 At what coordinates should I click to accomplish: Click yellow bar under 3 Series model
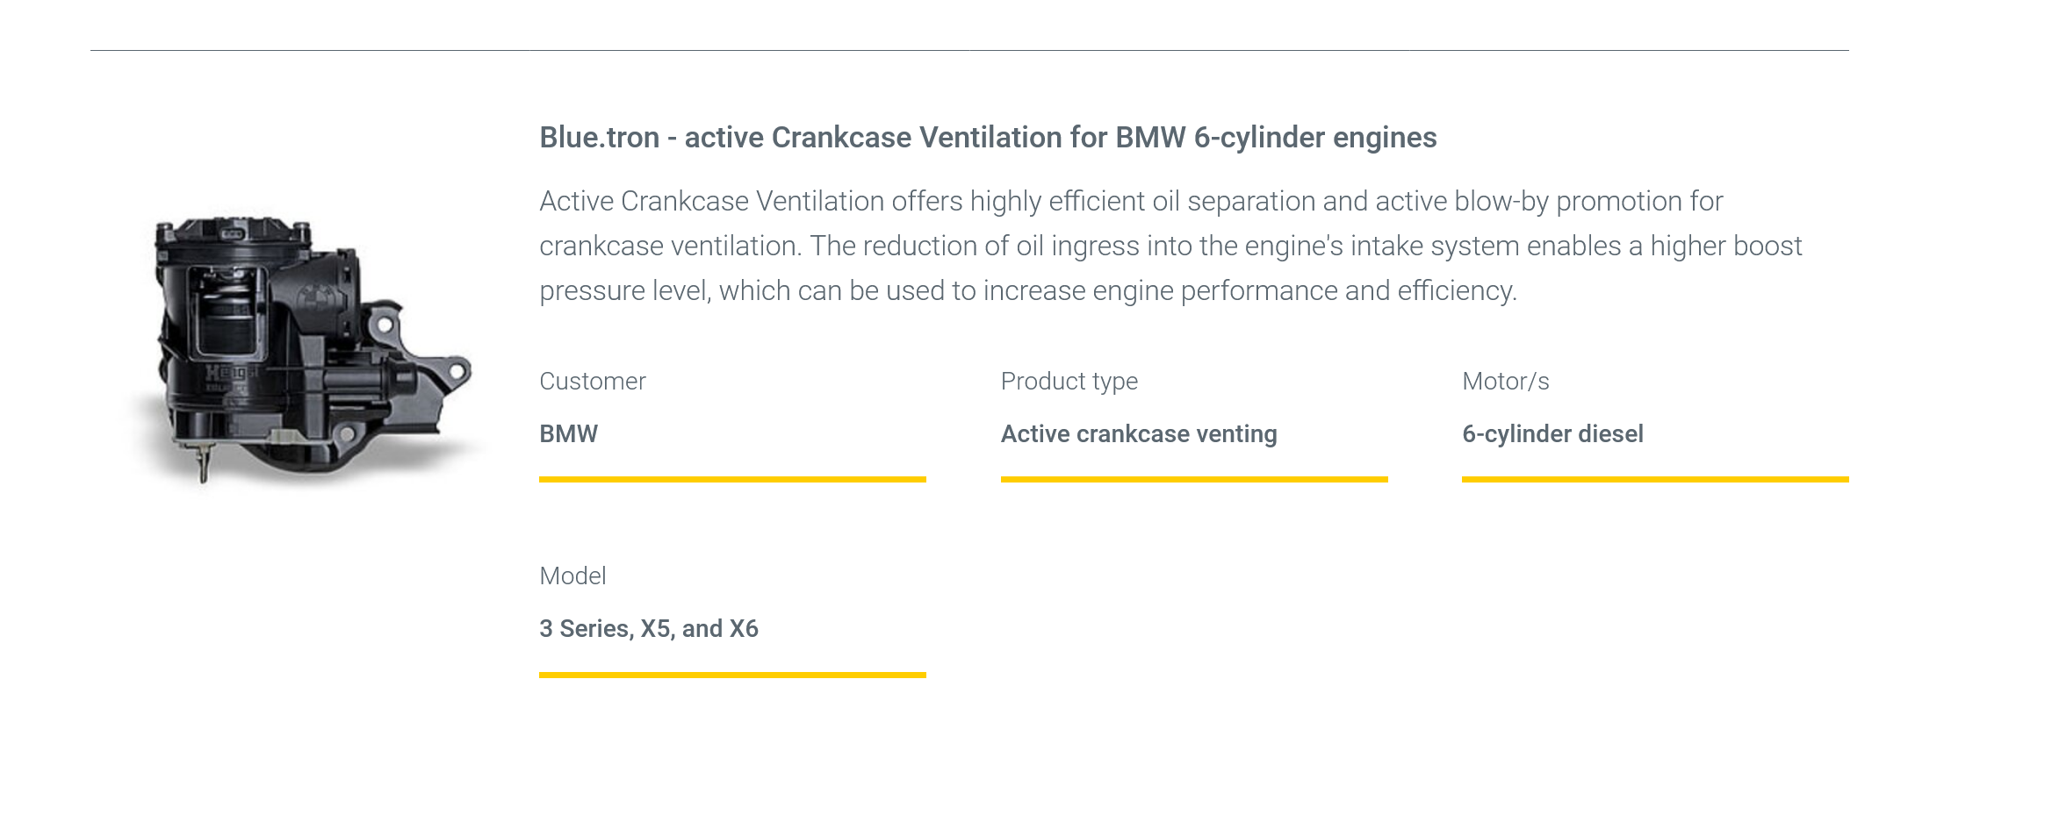(732, 675)
